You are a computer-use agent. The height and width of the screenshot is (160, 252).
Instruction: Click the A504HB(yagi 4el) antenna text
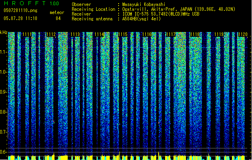click(141, 19)
